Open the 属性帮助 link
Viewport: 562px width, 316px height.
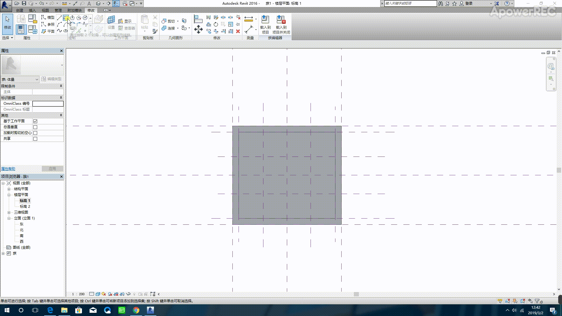pyautogui.click(x=8, y=169)
